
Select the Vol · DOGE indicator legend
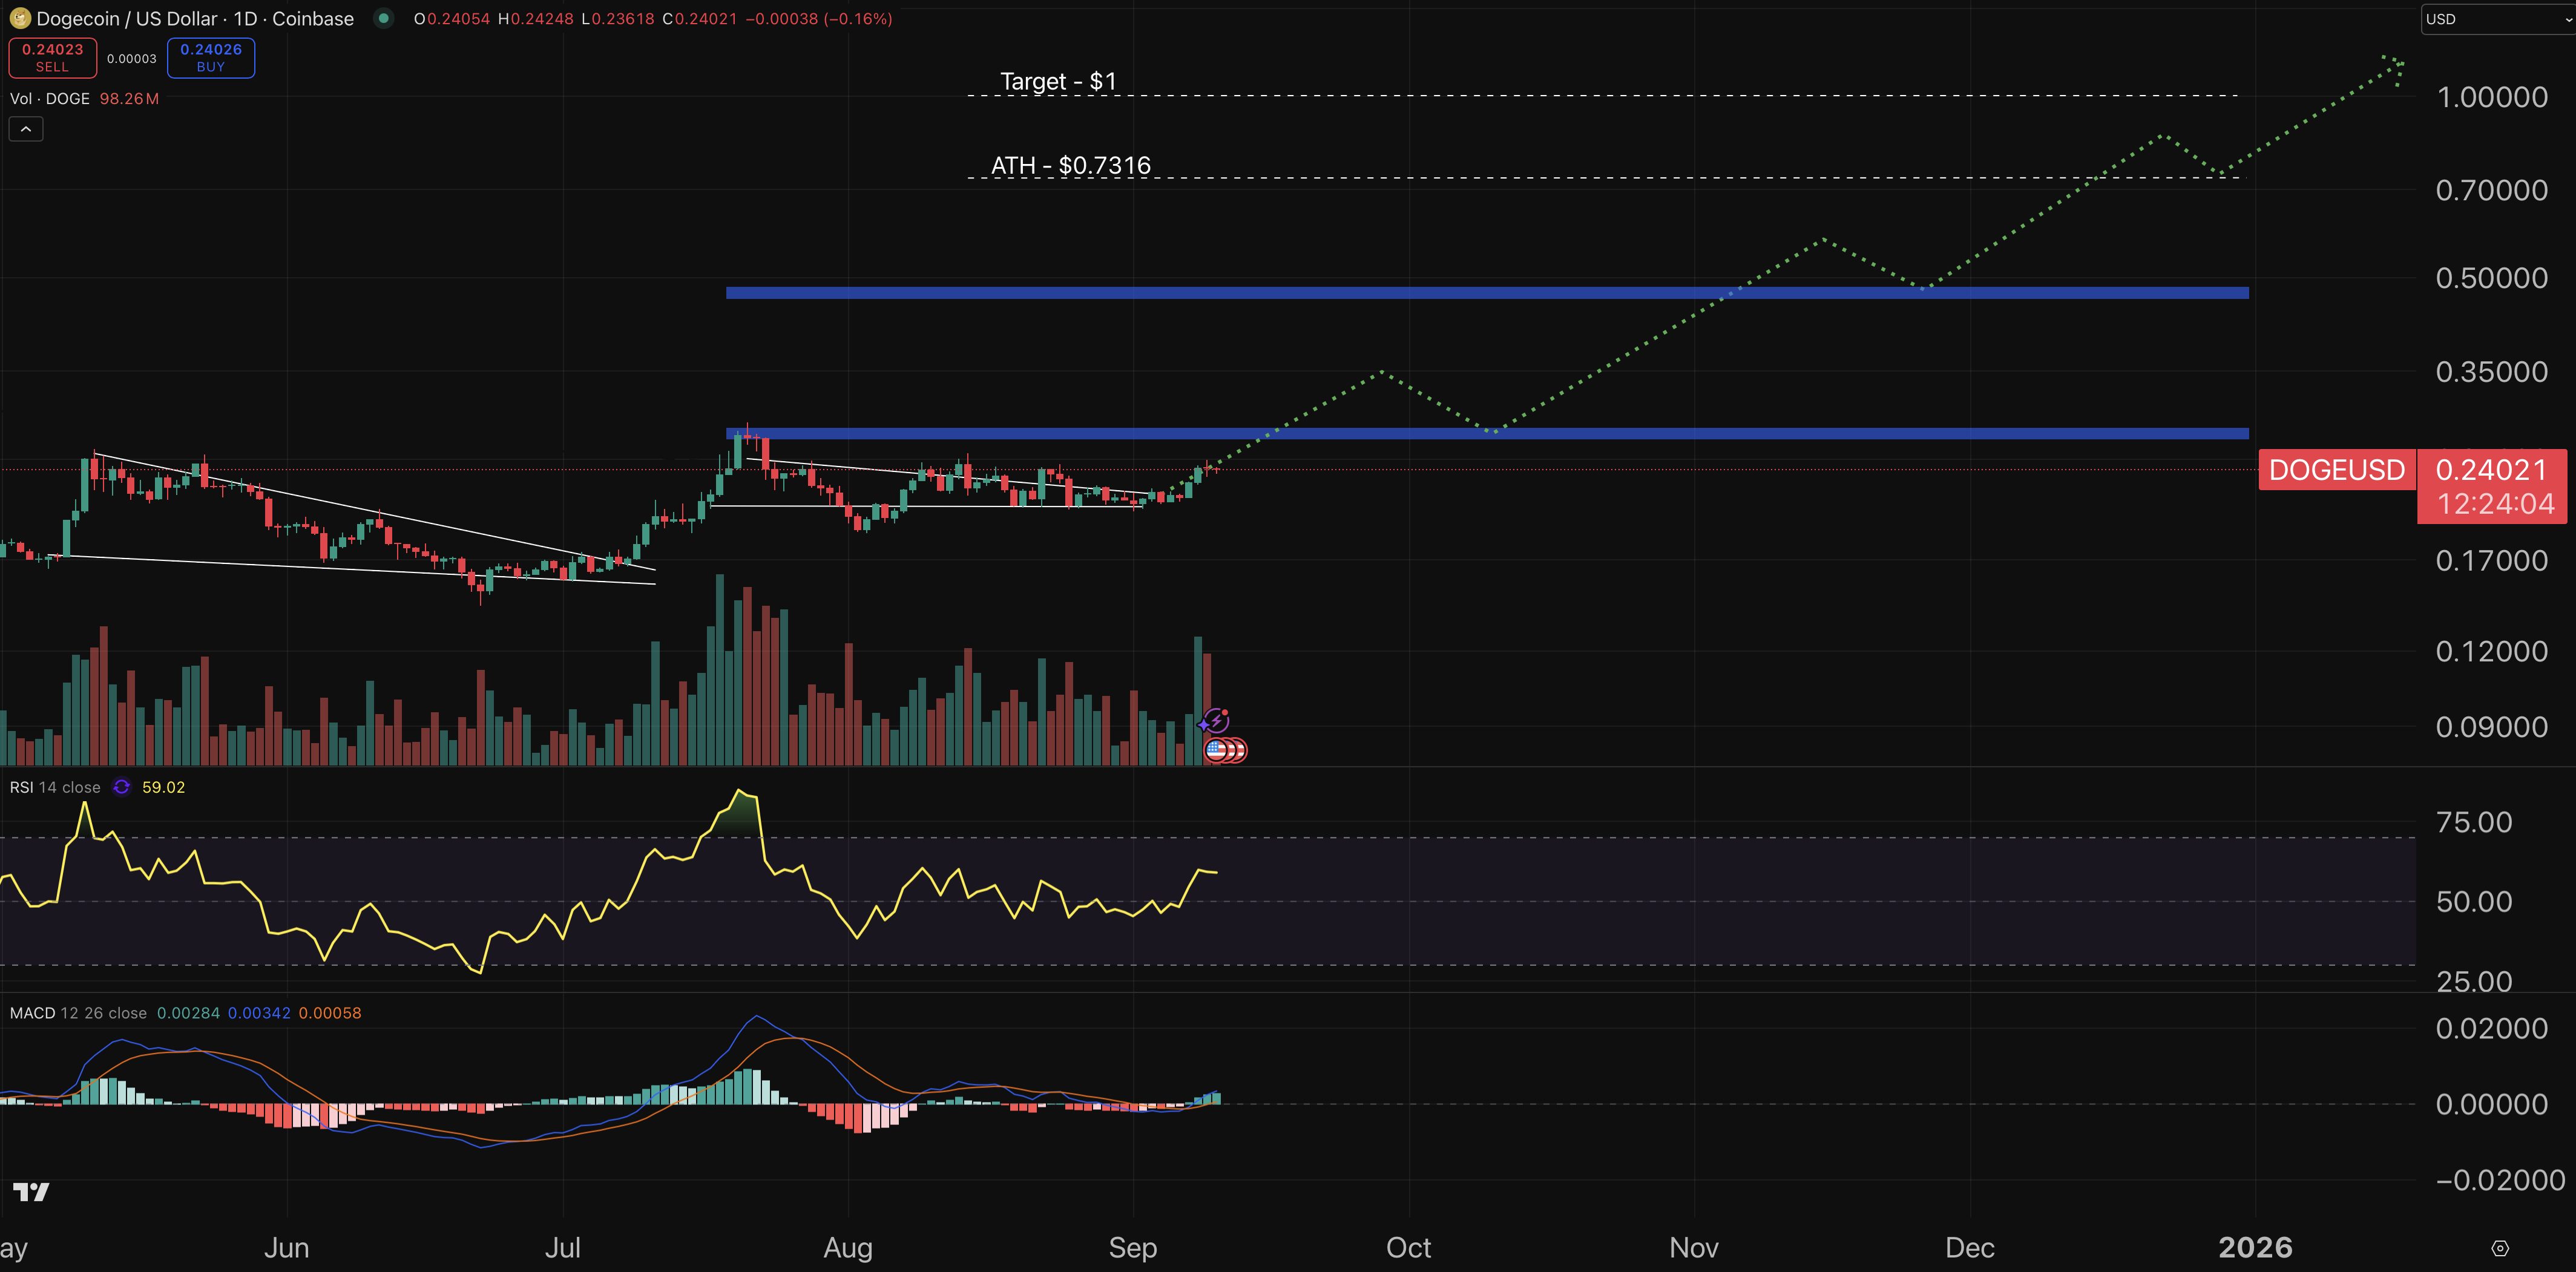tap(50, 98)
